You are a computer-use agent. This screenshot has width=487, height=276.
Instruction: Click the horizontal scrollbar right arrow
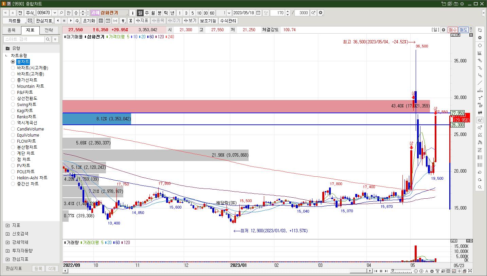click(x=370, y=271)
